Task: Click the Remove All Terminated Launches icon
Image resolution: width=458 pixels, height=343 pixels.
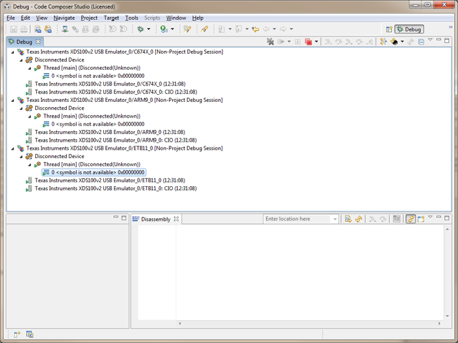Action: click(270, 42)
